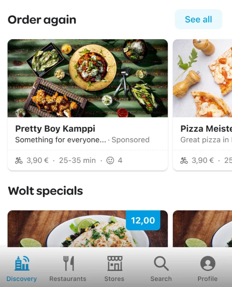This screenshot has height=287, width=232.
Task: Click the blue 12,00 price badge
Action: point(143,221)
